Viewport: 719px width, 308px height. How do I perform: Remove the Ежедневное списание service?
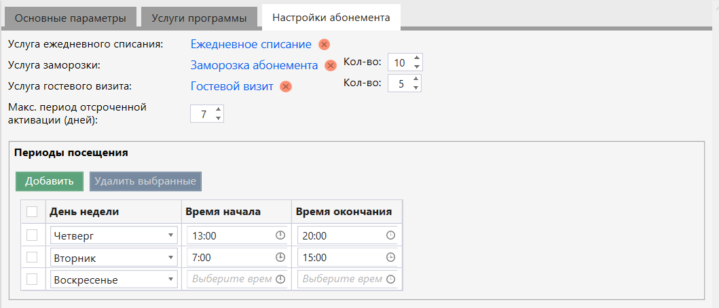[x=325, y=45]
